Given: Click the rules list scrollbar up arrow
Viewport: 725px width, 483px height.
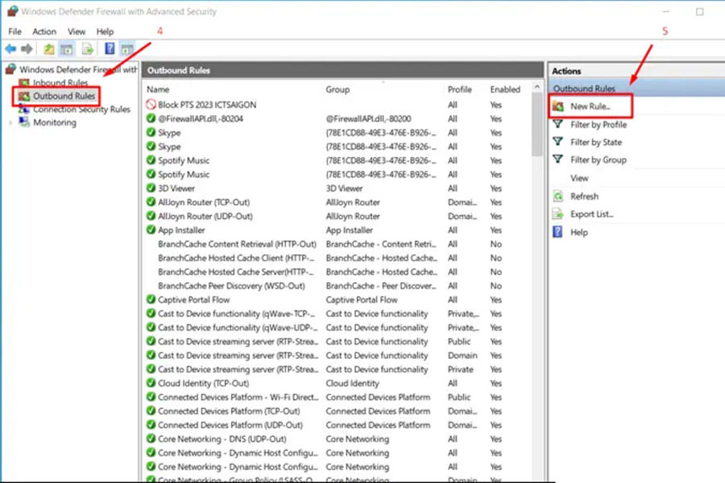Looking at the screenshot, I should coord(536,86).
